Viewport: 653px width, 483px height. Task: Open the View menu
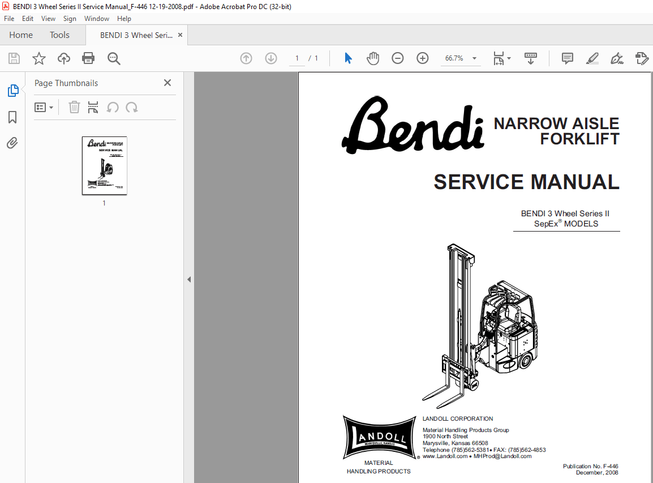[x=48, y=18]
